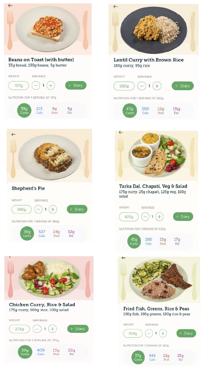Add Shepherd's Pie to Diary

(77, 209)
